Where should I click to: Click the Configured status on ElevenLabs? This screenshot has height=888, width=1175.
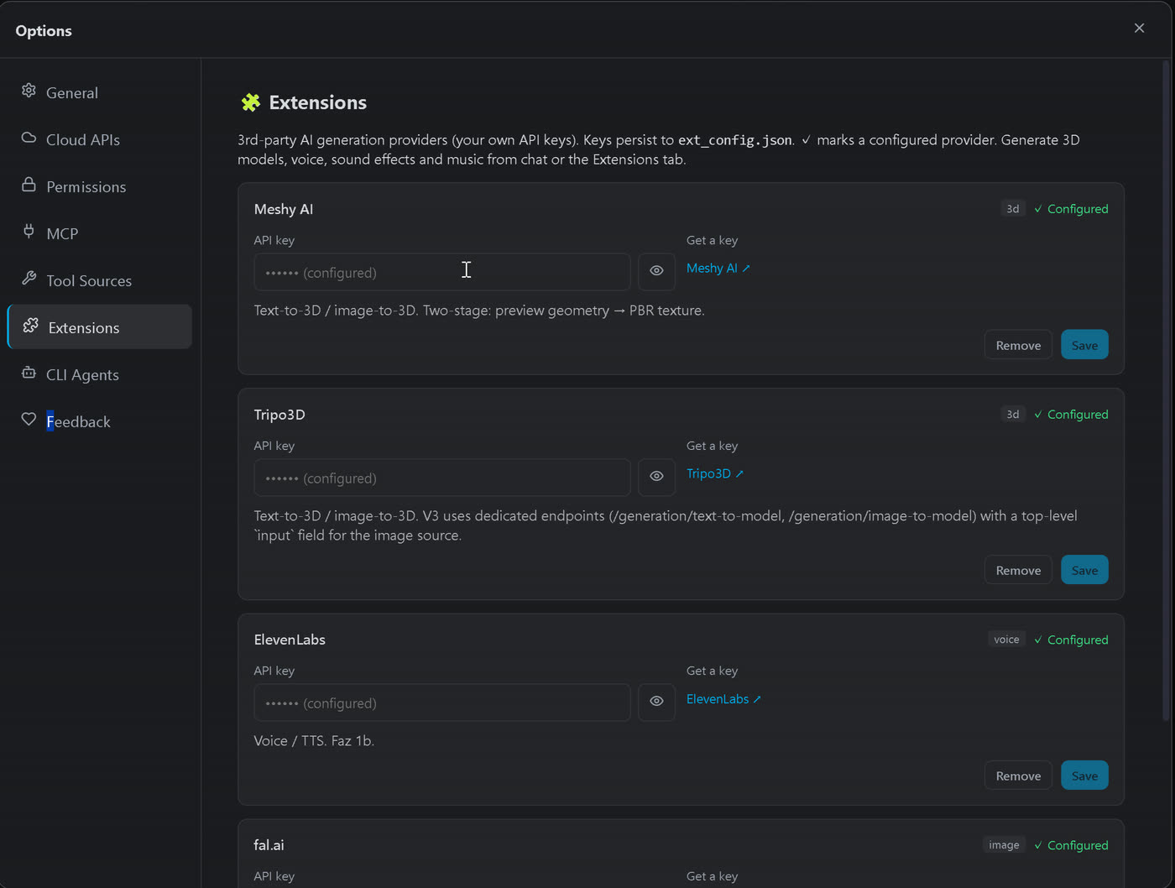tap(1071, 640)
